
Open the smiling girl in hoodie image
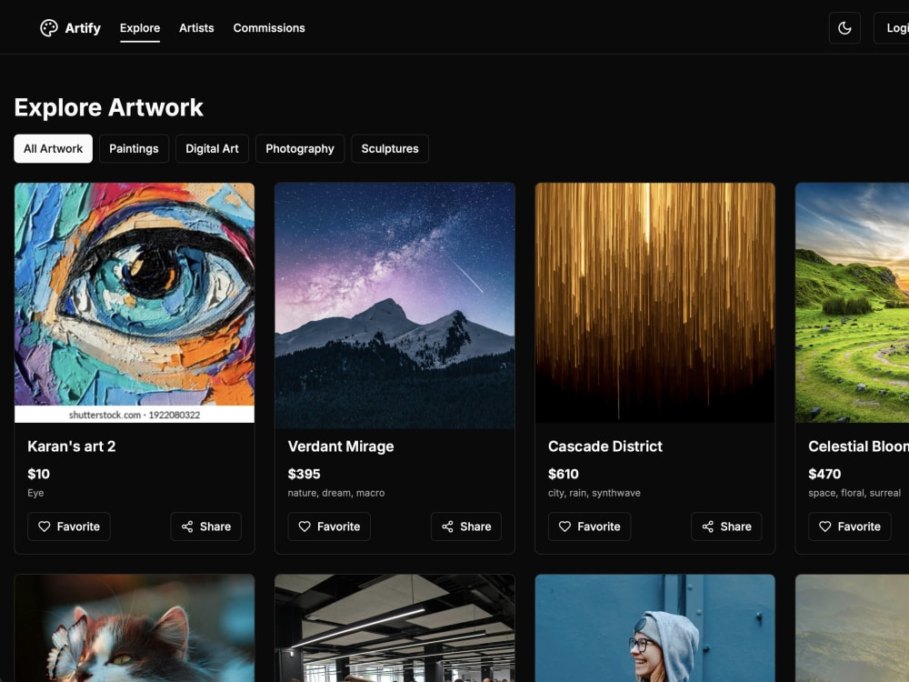click(655, 628)
